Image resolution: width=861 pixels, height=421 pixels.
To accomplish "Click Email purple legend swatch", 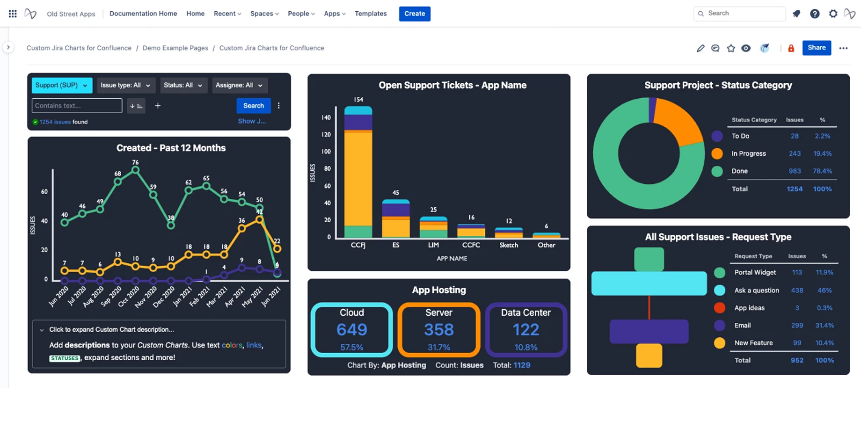I will [x=720, y=326].
